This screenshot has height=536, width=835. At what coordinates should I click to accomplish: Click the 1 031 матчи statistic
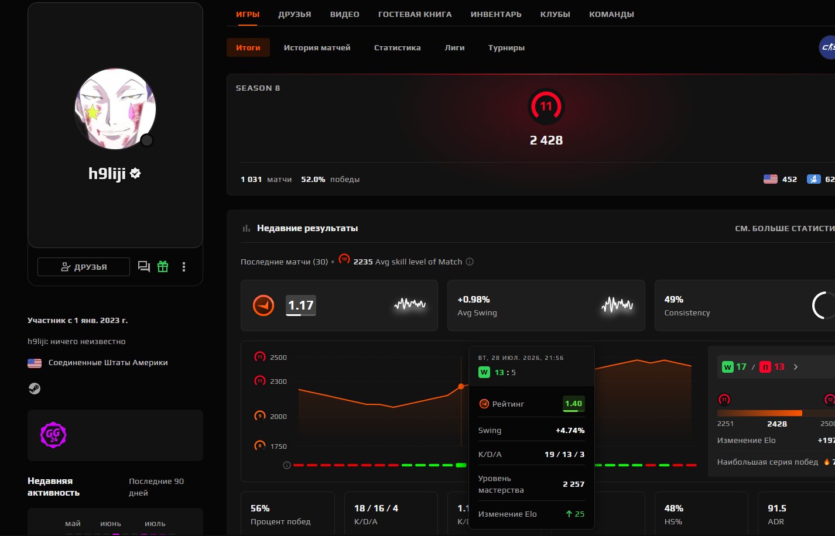[266, 179]
